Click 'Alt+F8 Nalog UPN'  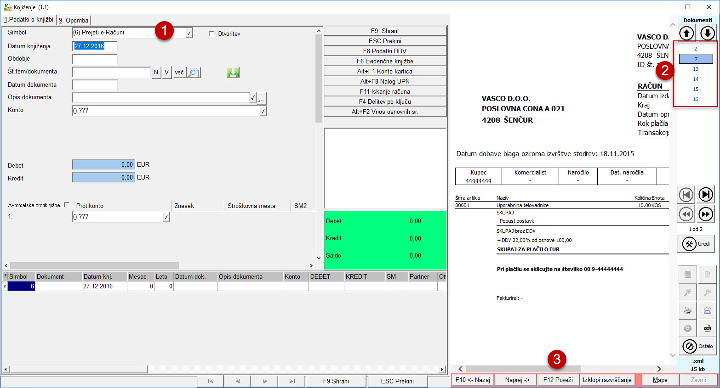pyautogui.click(x=385, y=81)
